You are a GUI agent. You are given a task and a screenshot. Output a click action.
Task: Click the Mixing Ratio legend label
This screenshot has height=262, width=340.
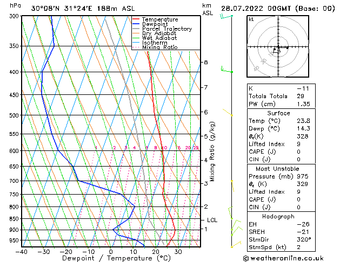(160, 47)
